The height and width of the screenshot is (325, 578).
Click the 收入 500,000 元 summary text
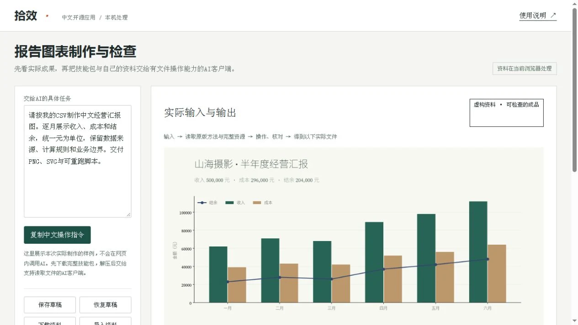click(x=212, y=180)
